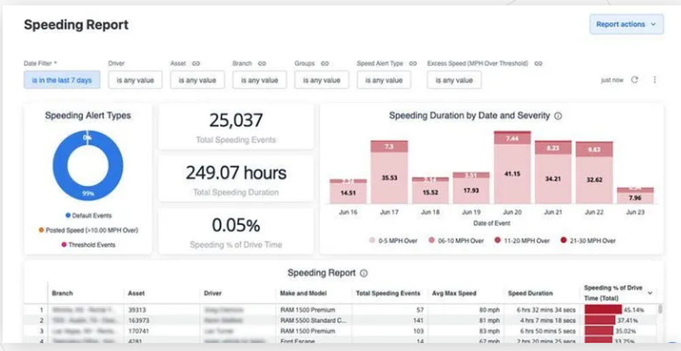This screenshot has height=351, width=681.
Task: Click the Jun 22 bar segment 32.62
Action: (594, 181)
